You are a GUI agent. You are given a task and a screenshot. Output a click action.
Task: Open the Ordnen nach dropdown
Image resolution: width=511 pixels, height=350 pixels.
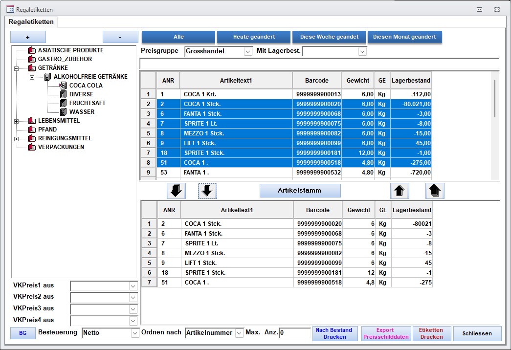click(239, 333)
